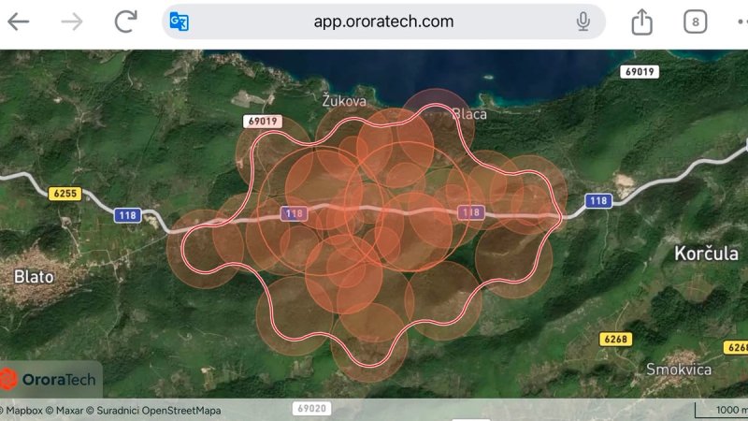Click the Smokvica village label
This screenshot has height=421, width=748.
click(679, 369)
